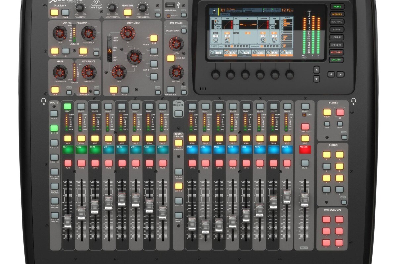Click the Main C fader cap

pyautogui.click(x=287, y=197)
